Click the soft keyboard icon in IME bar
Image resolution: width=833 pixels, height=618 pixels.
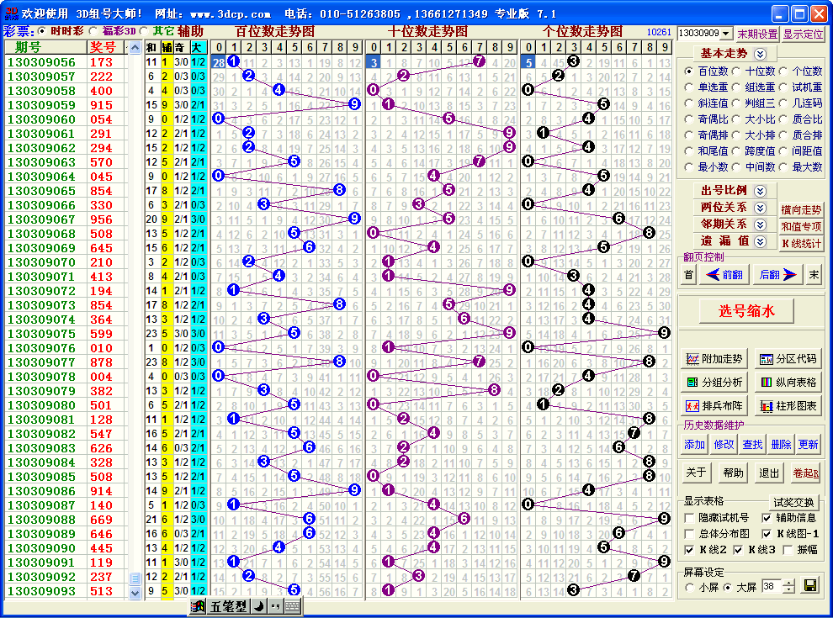tap(293, 606)
